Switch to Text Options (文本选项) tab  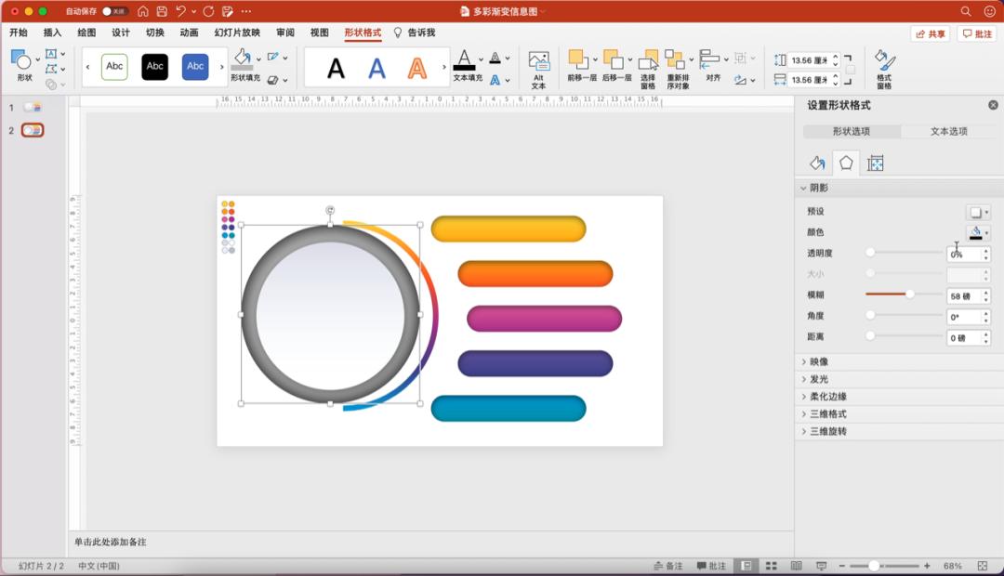(949, 131)
